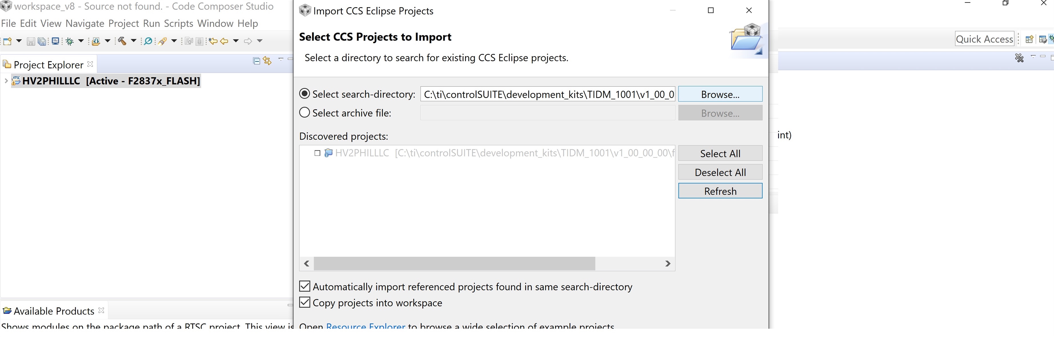1054x337 pixels.
Task: Open Project Explorer view menu triangle
Action: (281, 59)
